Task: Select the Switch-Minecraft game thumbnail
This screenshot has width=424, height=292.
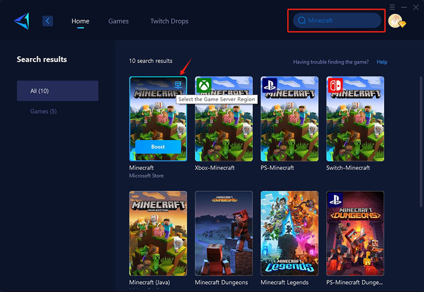Action: click(355, 118)
